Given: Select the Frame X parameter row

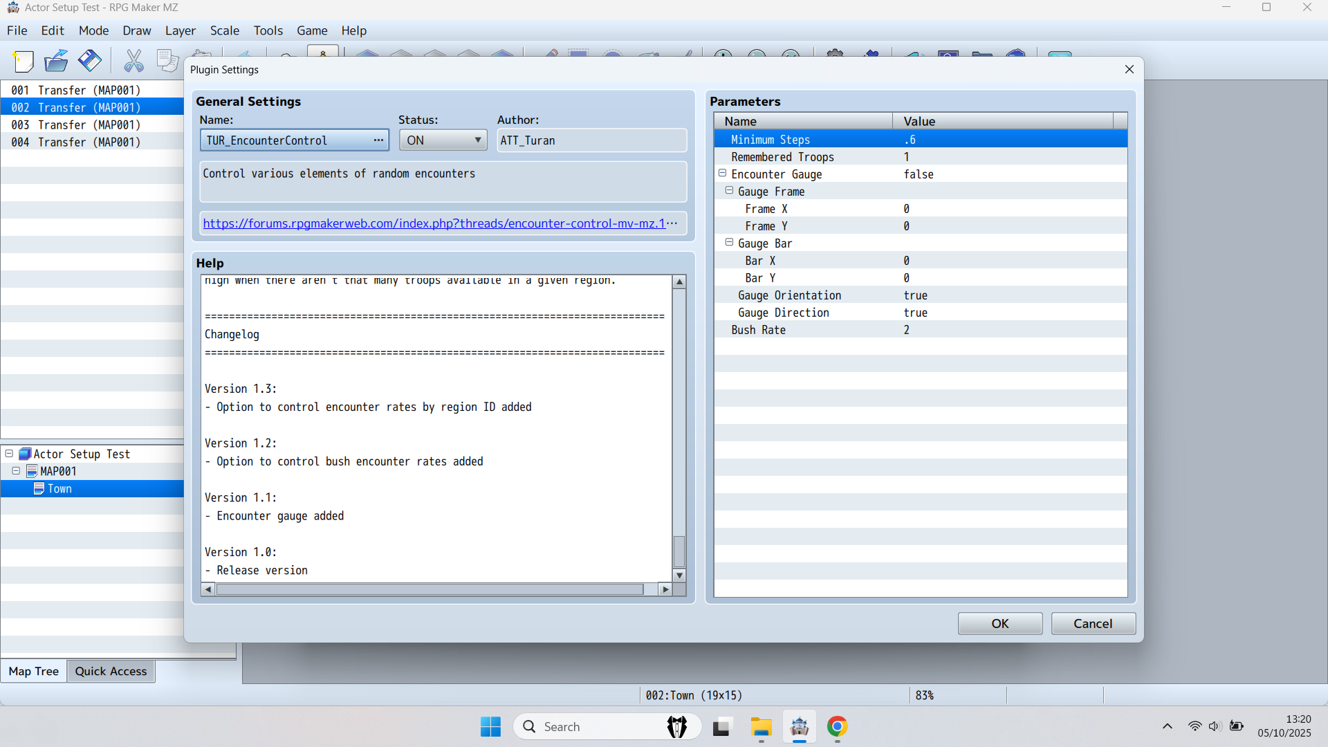Looking at the screenshot, I should click(x=921, y=209).
